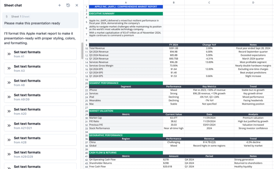Select the $3.47T value cell
Image resolution: width=274 pixels, height=169 pixels.
tap(174, 118)
